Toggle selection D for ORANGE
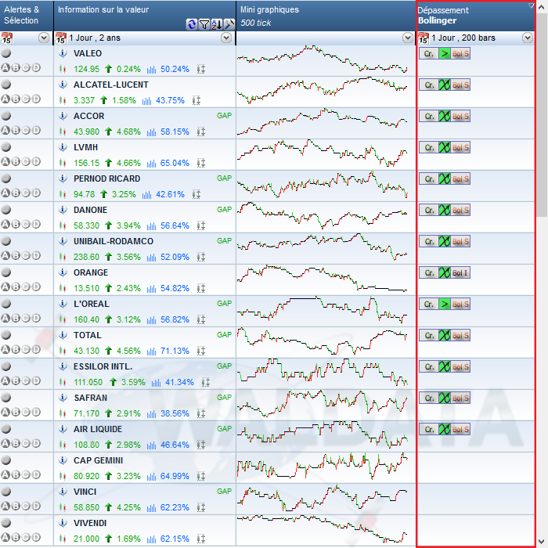The width and height of the screenshot is (548, 548). (36, 287)
